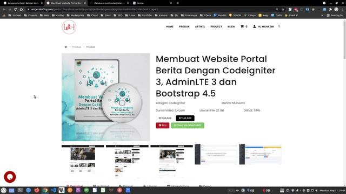Open the shopping cart icon

point(242,26)
